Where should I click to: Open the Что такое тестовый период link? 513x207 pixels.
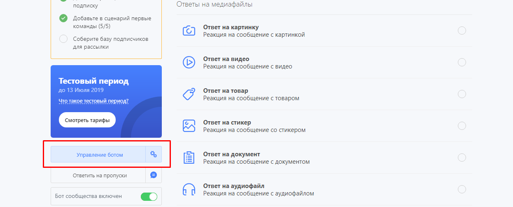point(93,101)
